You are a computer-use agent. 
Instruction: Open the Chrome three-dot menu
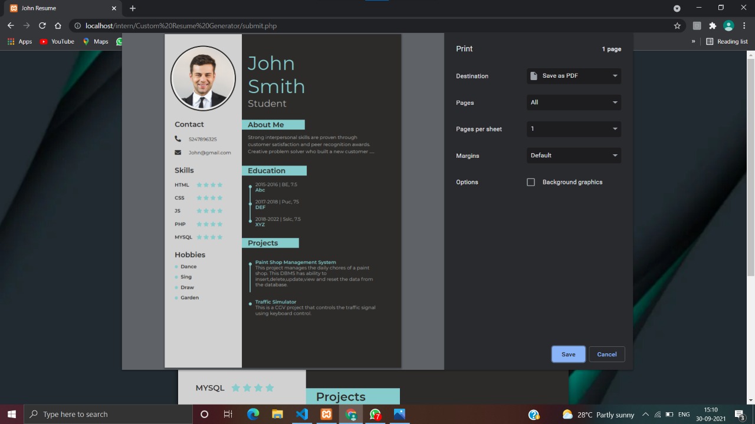tap(744, 26)
